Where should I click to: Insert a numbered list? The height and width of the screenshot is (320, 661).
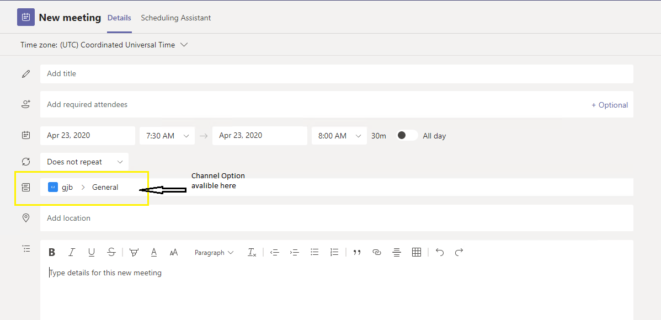[x=334, y=252]
